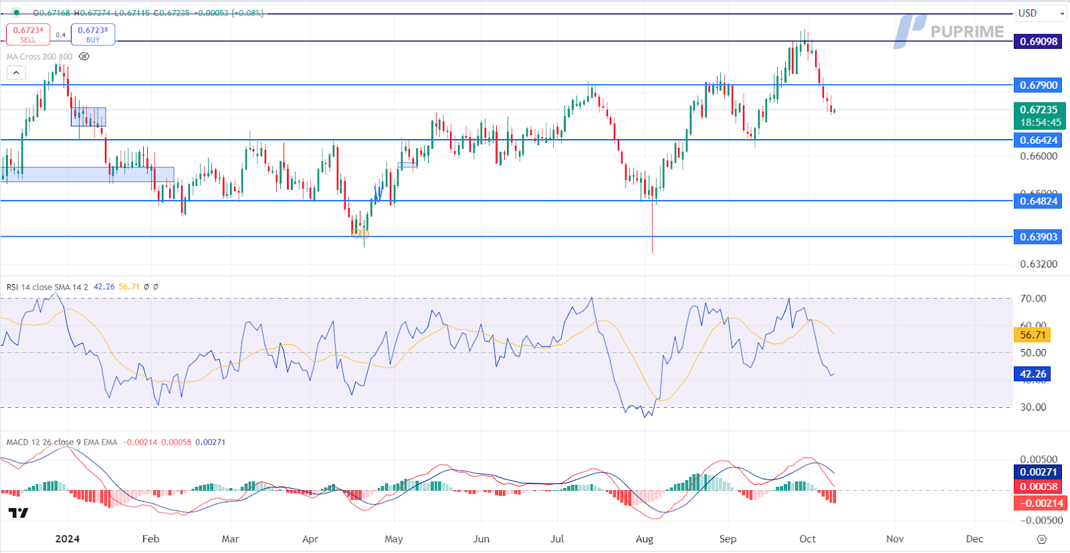Click the RSI 30.00 axis label
This screenshot has height=553, width=1070.
[x=1033, y=407]
